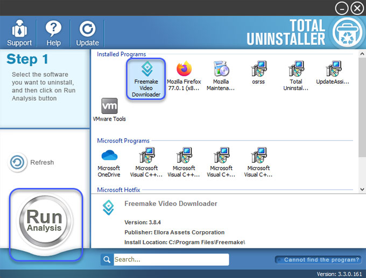
Task: Select the VMware Tools program icon
Action: click(109, 110)
